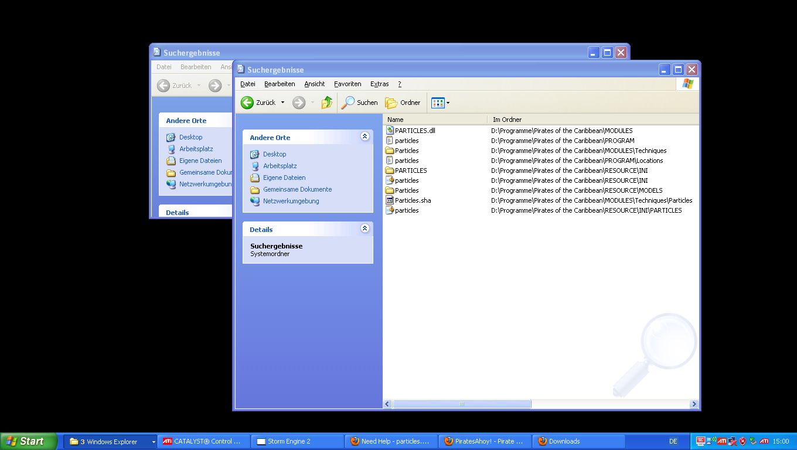
Task: Select the PARTICLES.dll file icon
Action: [x=390, y=131]
